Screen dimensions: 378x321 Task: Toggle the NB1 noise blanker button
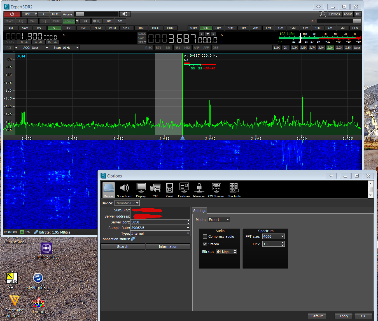pos(178,48)
